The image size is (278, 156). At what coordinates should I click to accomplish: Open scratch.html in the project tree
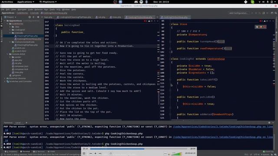click(x=20, y=51)
